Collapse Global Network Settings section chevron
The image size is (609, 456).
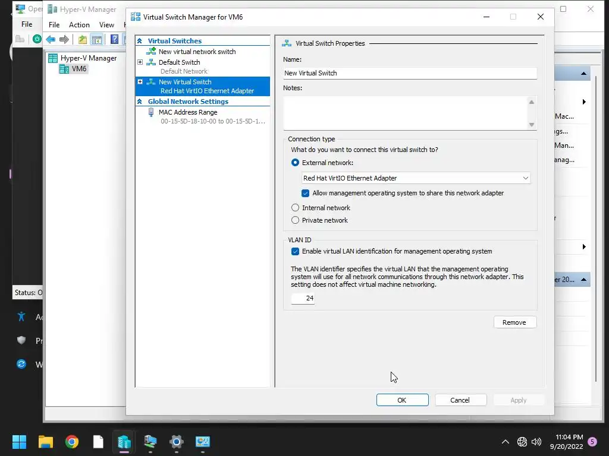pos(140,101)
